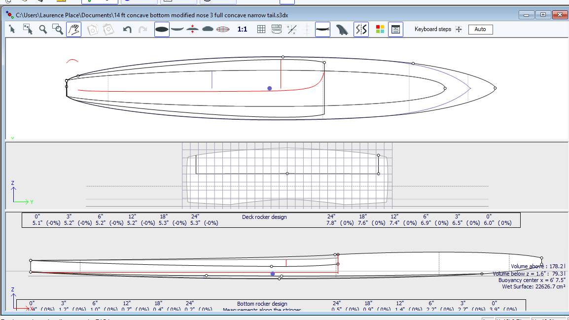This screenshot has height=320, width=569.
Task: Open the fins editor
Action: tap(342, 30)
